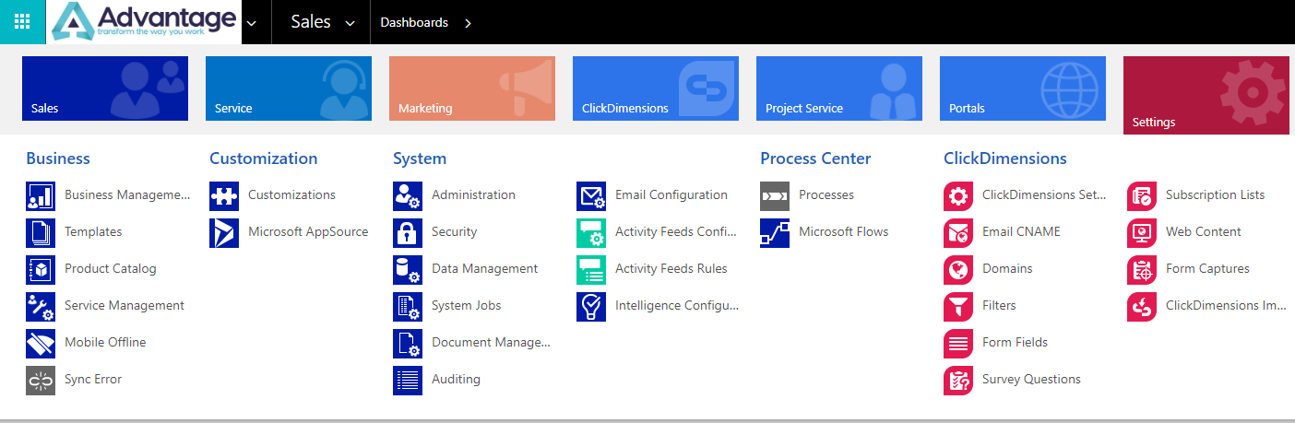Click the Microsoft AppSource icon
This screenshot has width=1295, height=423.
click(x=224, y=233)
